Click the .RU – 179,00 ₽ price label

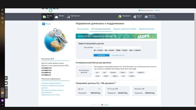[x=98, y=50]
